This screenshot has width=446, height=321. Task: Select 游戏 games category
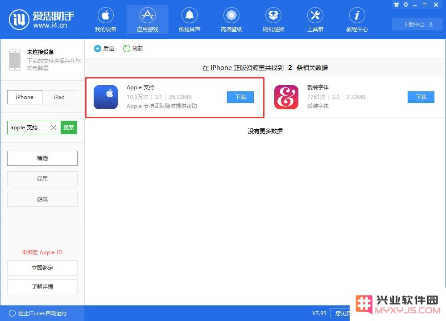click(42, 199)
